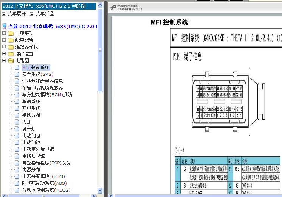282x197 pixels.
Task: Expand the 连接器形状 folder
Action: click(4, 47)
